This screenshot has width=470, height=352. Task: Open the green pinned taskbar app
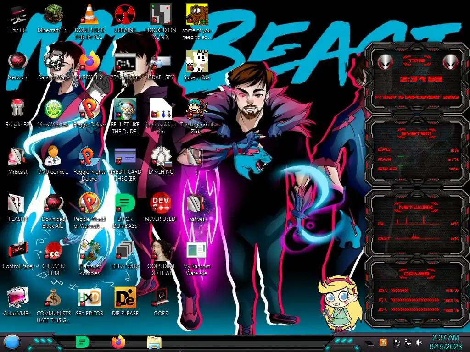click(82, 342)
